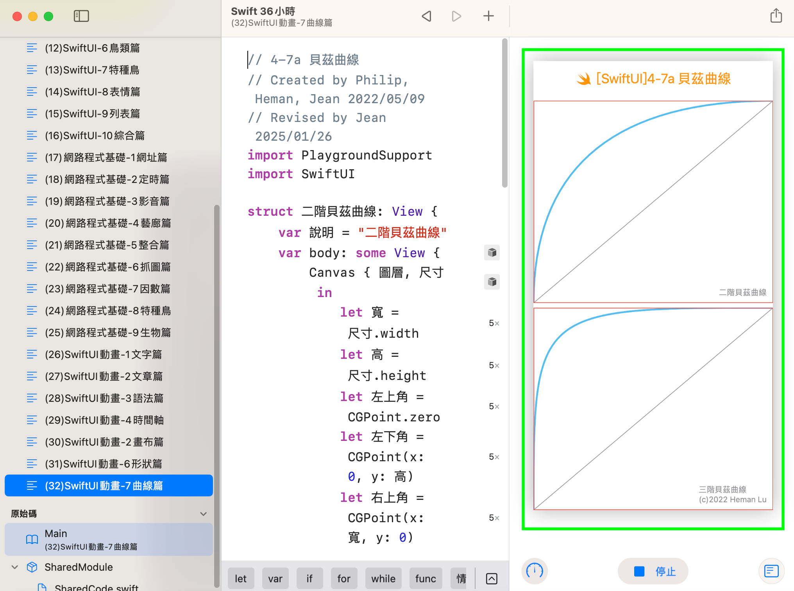The image size is (794, 591).
Task: Click the forward play triangle icon
Action: click(456, 16)
